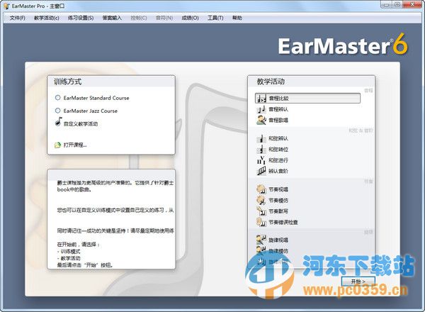Click the folder icon beside 打开课程
The width and height of the screenshot is (425, 312).
tap(57, 145)
